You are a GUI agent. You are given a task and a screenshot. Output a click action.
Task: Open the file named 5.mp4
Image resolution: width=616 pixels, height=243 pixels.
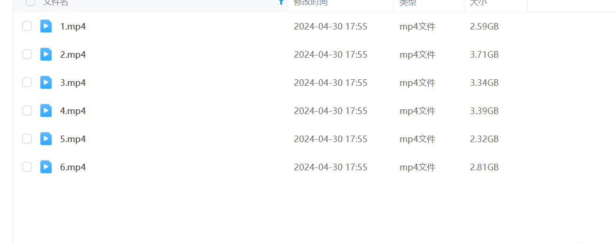click(x=73, y=139)
